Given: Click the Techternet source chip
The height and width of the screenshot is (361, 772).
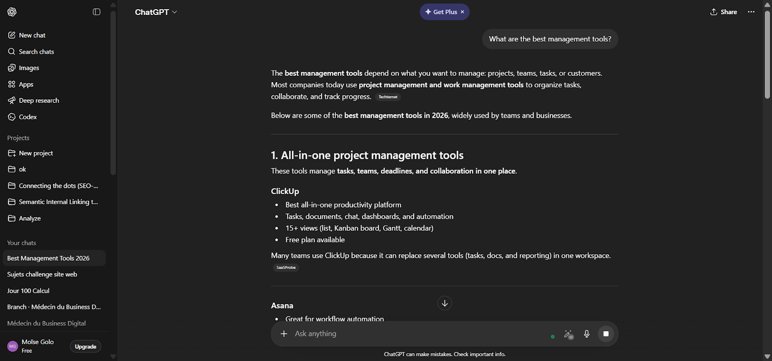Looking at the screenshot, I should click(388, 97).
